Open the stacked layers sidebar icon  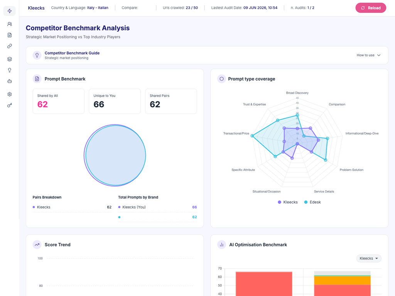tap(10, 59)
